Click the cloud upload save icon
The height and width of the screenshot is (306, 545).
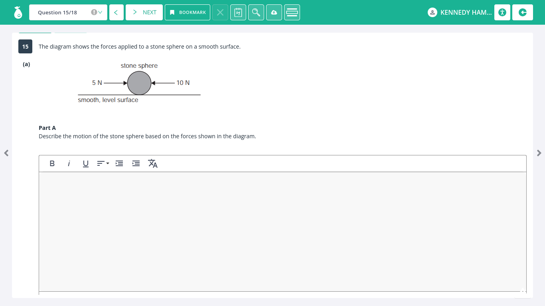click(274, 12)
